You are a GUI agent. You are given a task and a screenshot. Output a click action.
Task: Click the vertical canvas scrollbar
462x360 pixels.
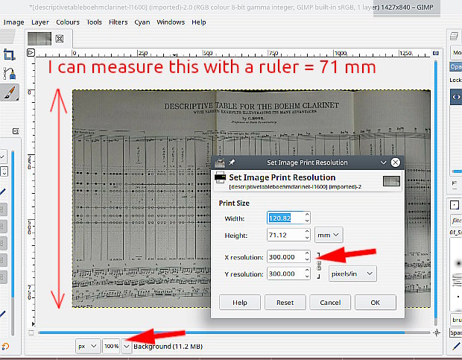[435, 192]
